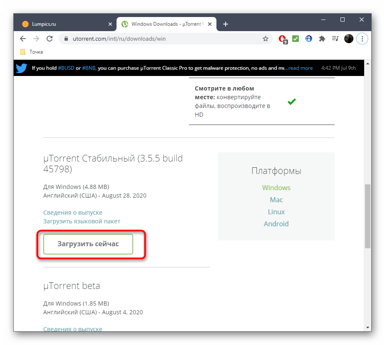Click the 4:42 PM Jul 9th timestamp
This screenshot has height=345, width=385.
click(338, 68)
